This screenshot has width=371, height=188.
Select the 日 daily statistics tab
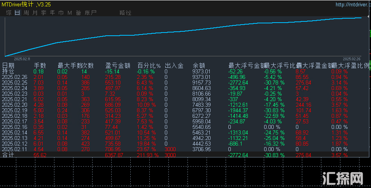(17, 13)
